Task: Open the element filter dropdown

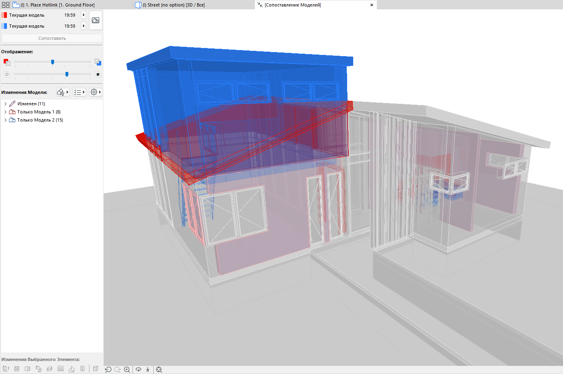Action: (x=63, y=92)
